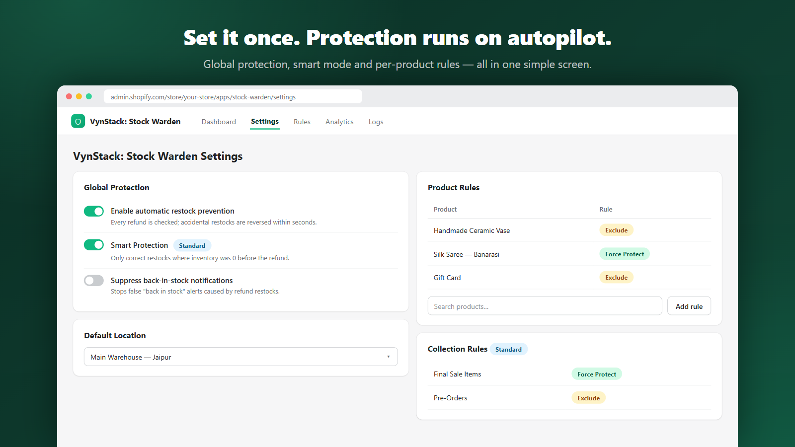Click the Default Location heading
Image resolution: width=795 pixels, height=447 pixels.
(x=115, y=335)
